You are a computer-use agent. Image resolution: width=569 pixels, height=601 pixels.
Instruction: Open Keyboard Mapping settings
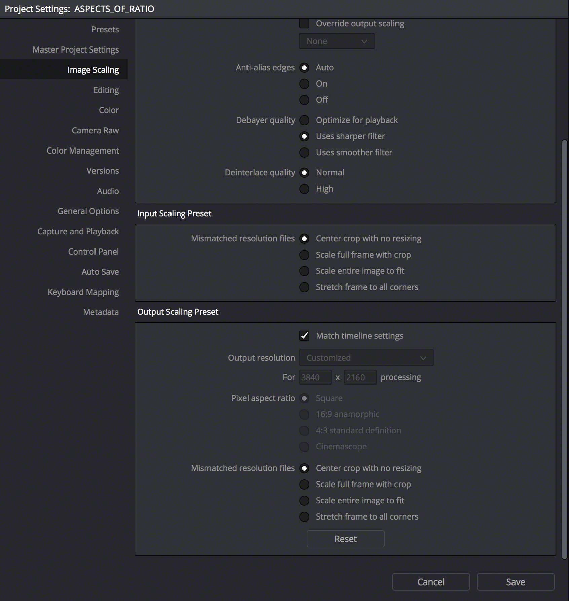pyautogui.click(x=83, y=292)
